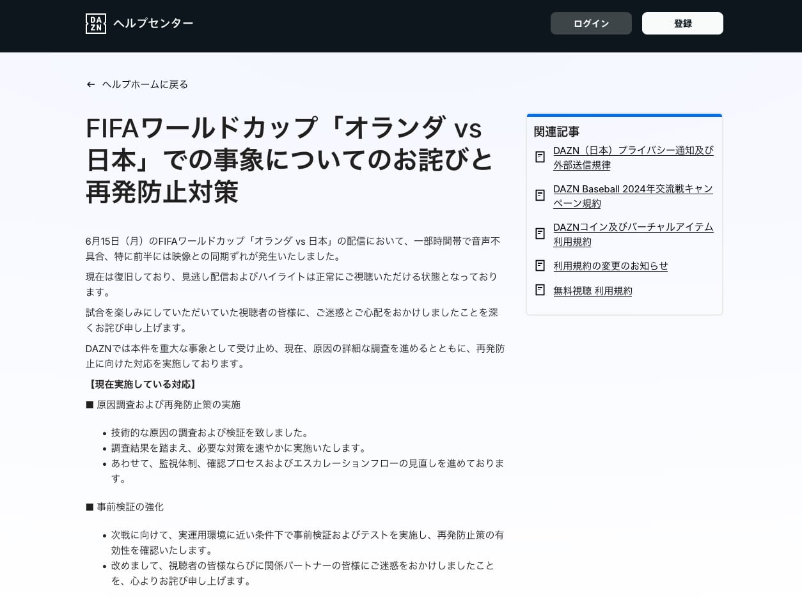Click the article title FIFAワールドカップ「オランダ vs 日本」
The width and height of the screenshot is (802, 609).
[x=290, y=160]
